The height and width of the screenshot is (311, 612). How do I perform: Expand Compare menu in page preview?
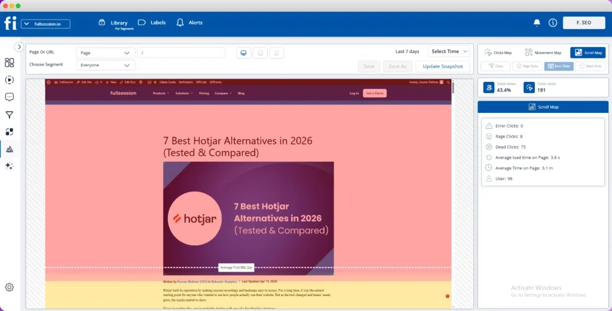(x=223, y=93)
